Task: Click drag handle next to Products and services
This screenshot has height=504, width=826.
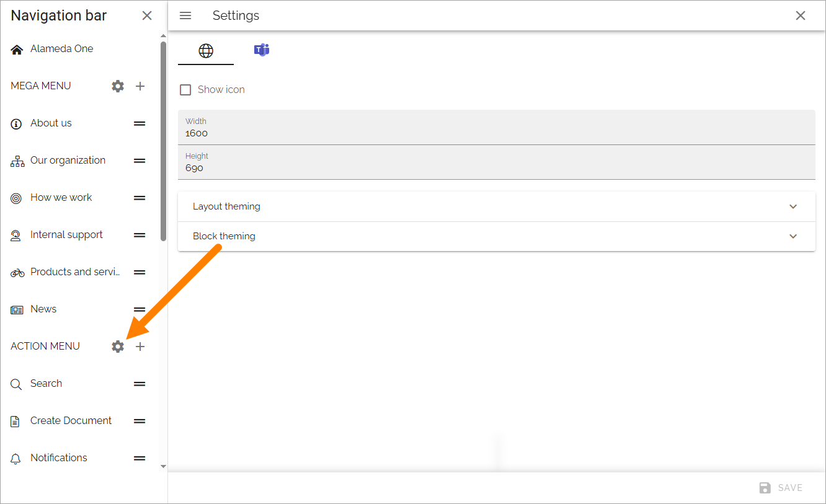Action: click(140, 272)
